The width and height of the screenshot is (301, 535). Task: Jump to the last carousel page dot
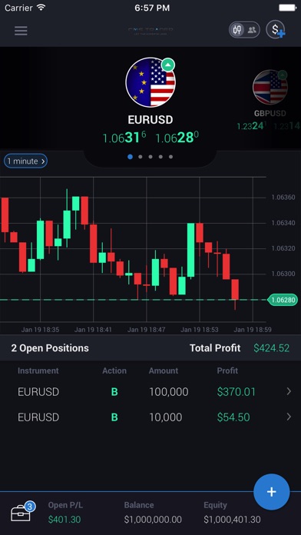[170, 157]
